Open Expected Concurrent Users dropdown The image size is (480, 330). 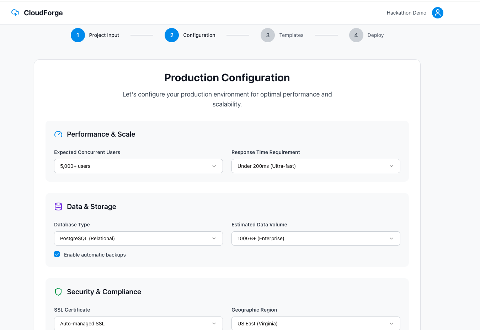[138, 166]
